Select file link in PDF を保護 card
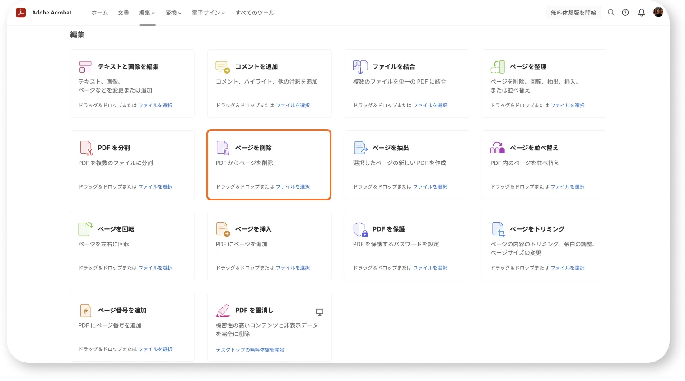Viewport: 685px width, 381px height. [430, 268]
